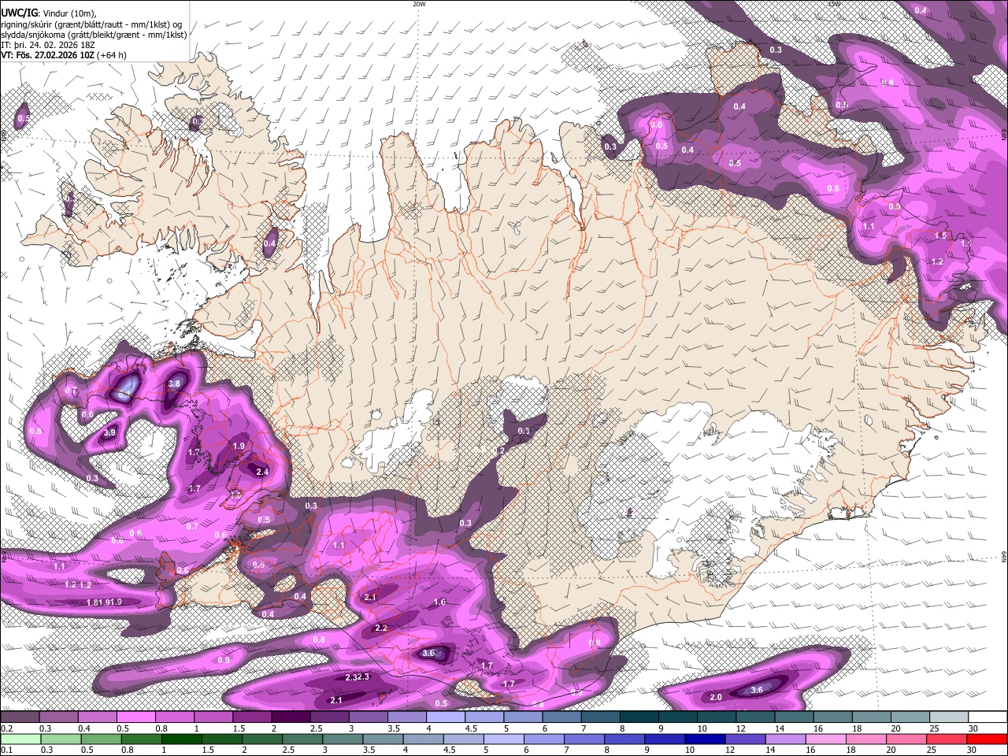
Task: Select the '0.2' label on the purple legend row
Action: (6, 728)
